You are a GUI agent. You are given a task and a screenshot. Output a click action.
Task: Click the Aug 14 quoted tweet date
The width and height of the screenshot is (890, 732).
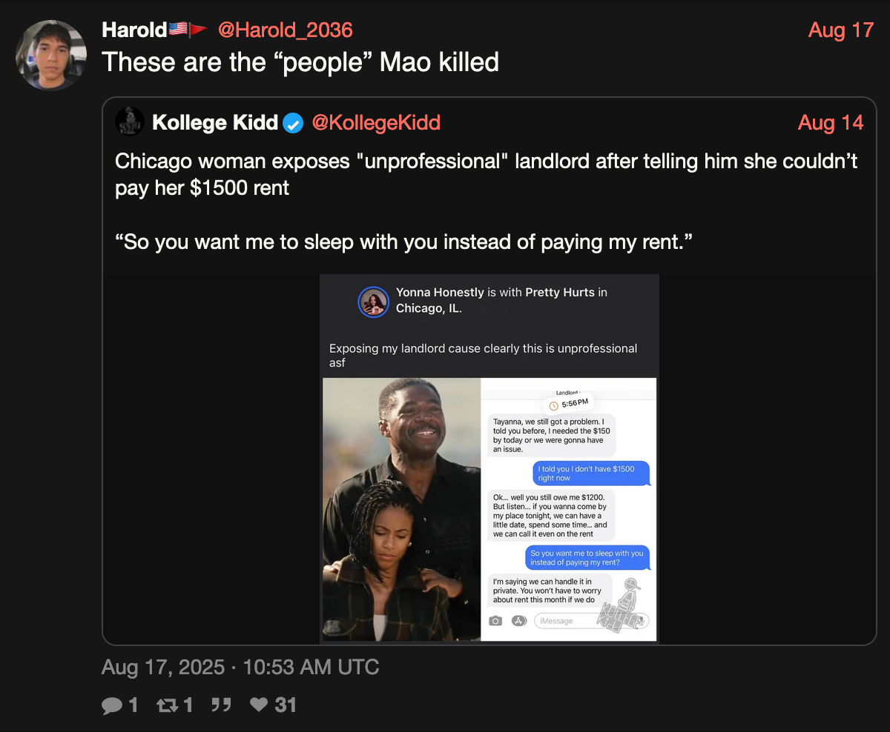(831, 123)
